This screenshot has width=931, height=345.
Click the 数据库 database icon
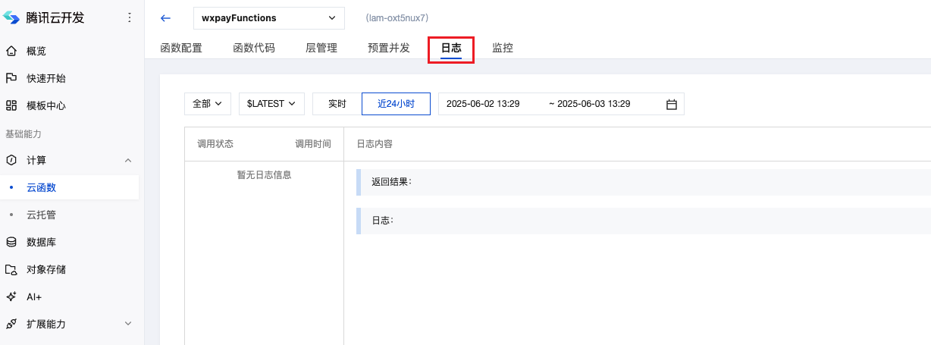pos(11,242)
